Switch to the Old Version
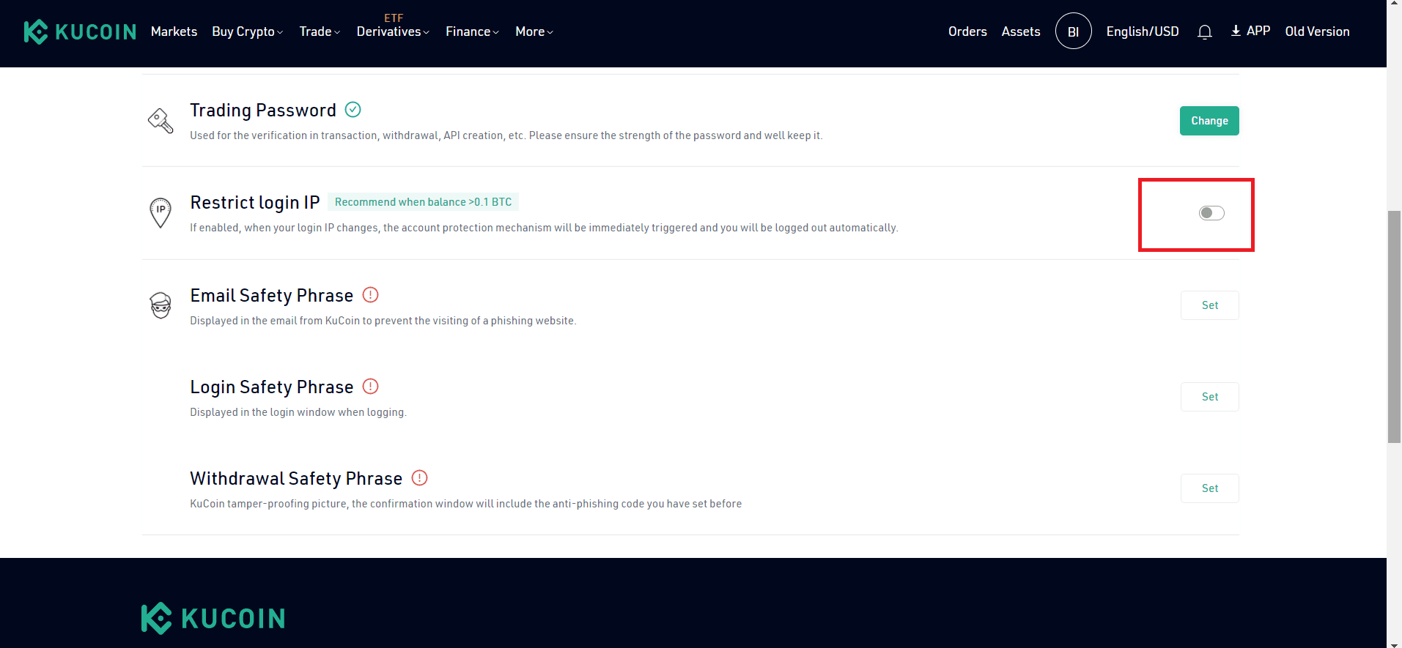Image resolution: width=1402 pixels, height=648 pixels. 1317,31
